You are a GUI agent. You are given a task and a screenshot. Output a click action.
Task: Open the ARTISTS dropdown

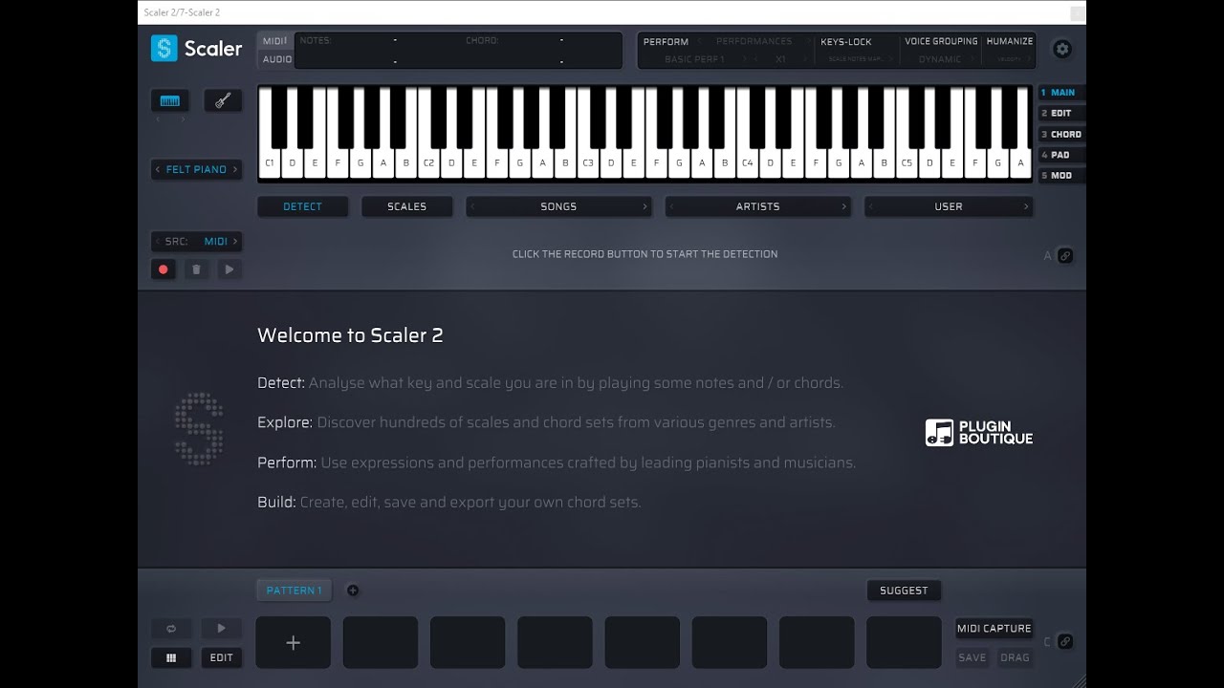click(757, 206)
